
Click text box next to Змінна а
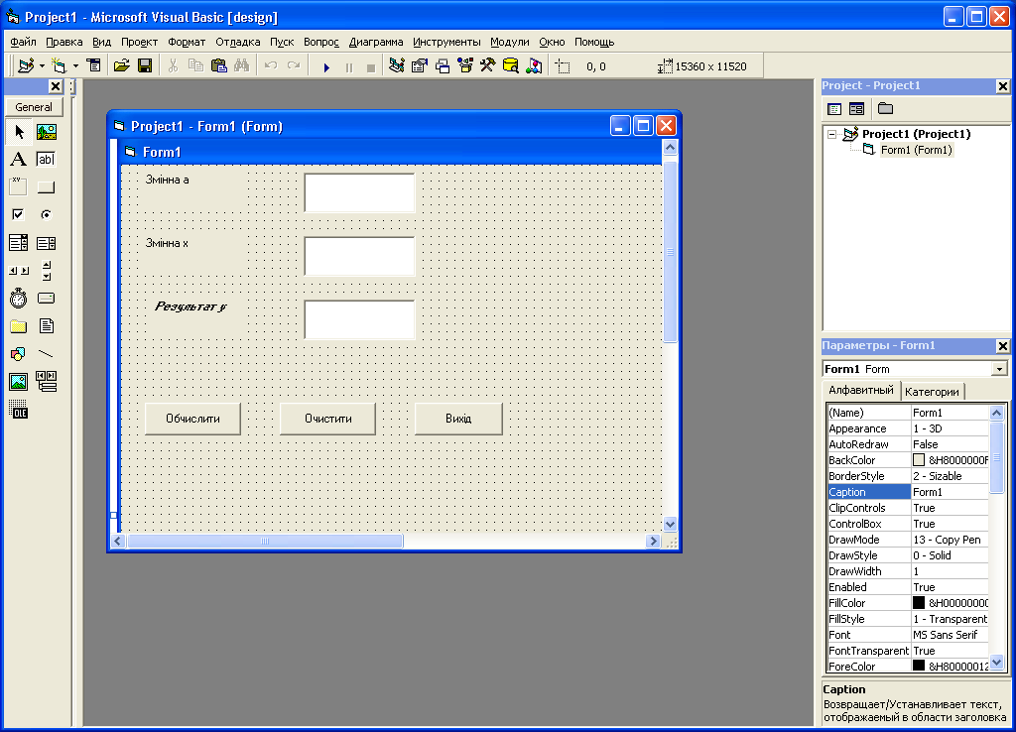pos(359,192)
